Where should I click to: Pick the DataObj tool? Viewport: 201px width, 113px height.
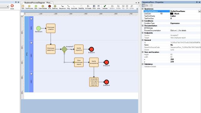pyautogui.click(x=81, y=7)
